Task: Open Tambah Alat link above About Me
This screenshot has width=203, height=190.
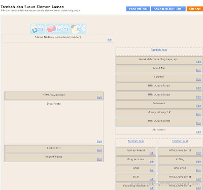Action: tap(159, 50)
